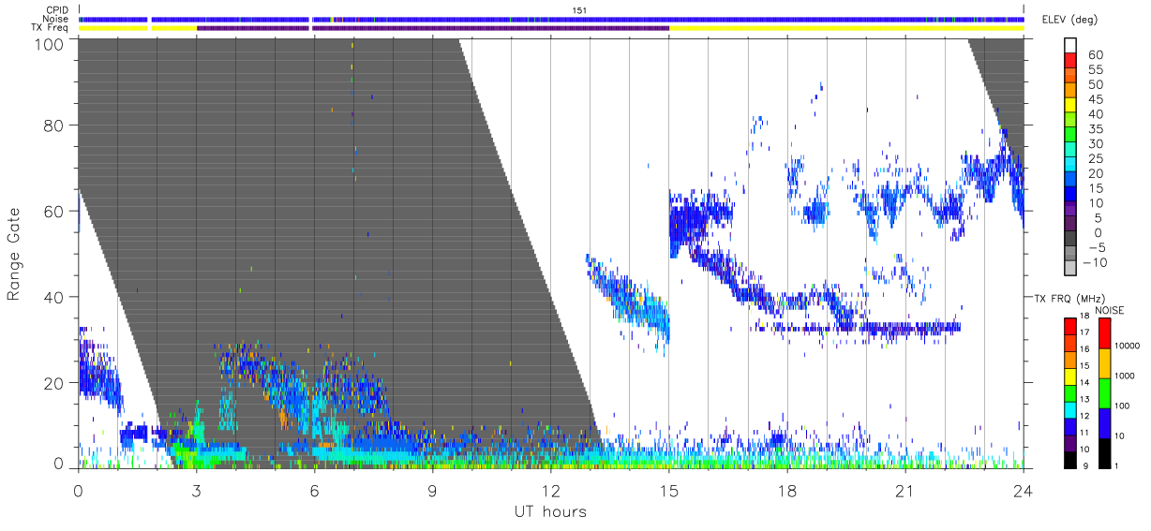1151x531 pixels.
Task: Click the cyan 20–25 degree elevation swatch
Action: (1072, 166)
